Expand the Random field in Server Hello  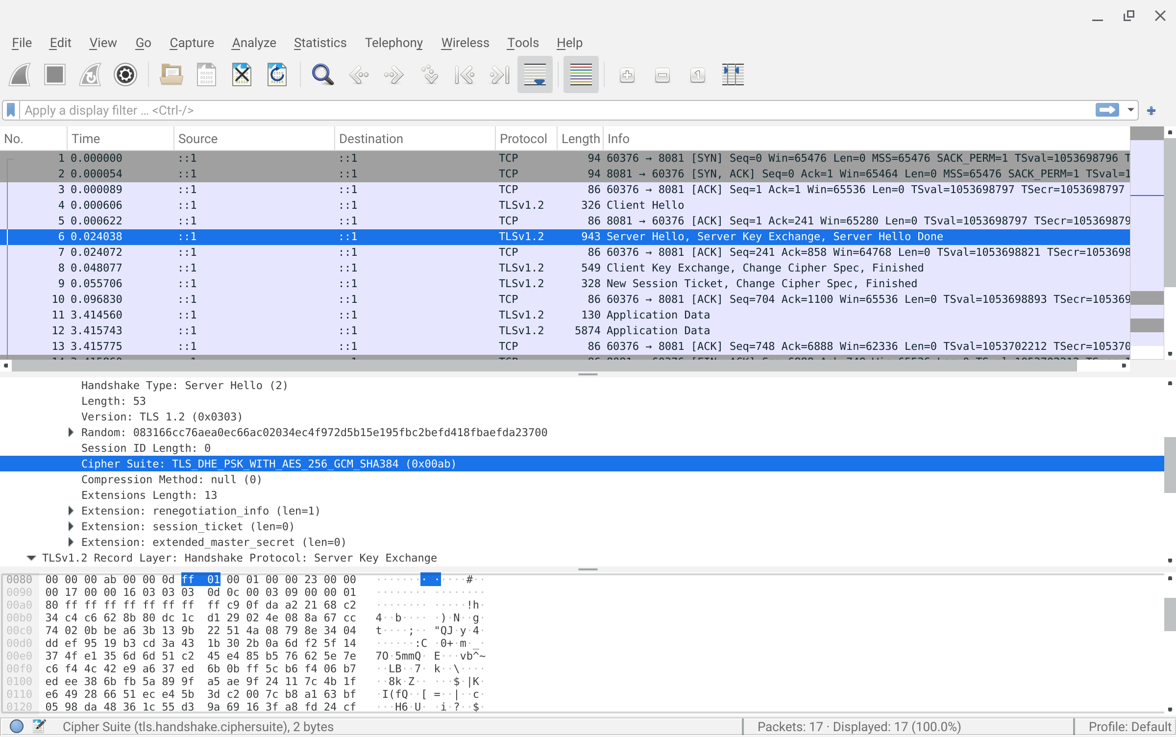(x=71, y=432)
